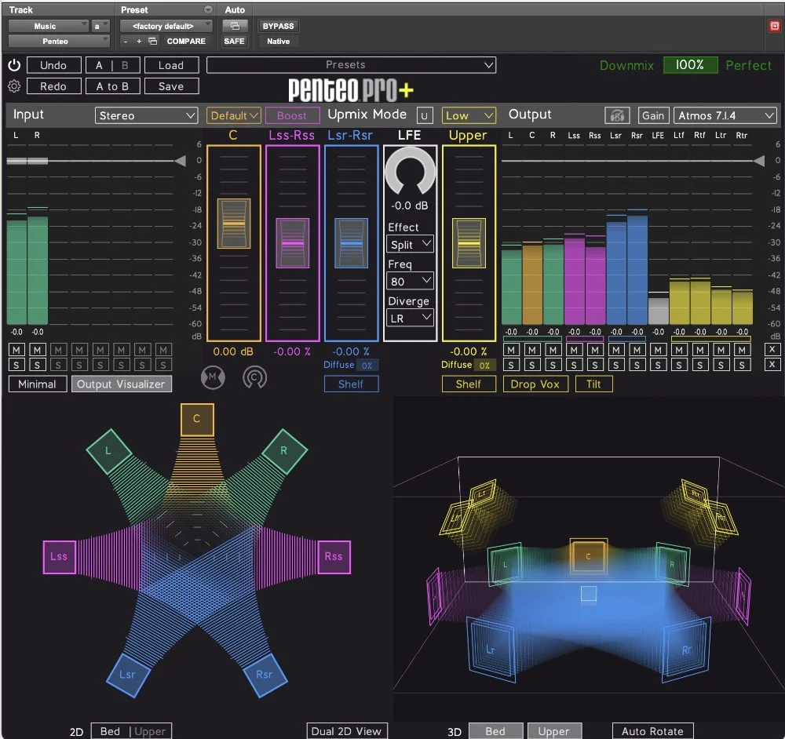Click the Auto window icon button
785x739 pixels.
234,26
